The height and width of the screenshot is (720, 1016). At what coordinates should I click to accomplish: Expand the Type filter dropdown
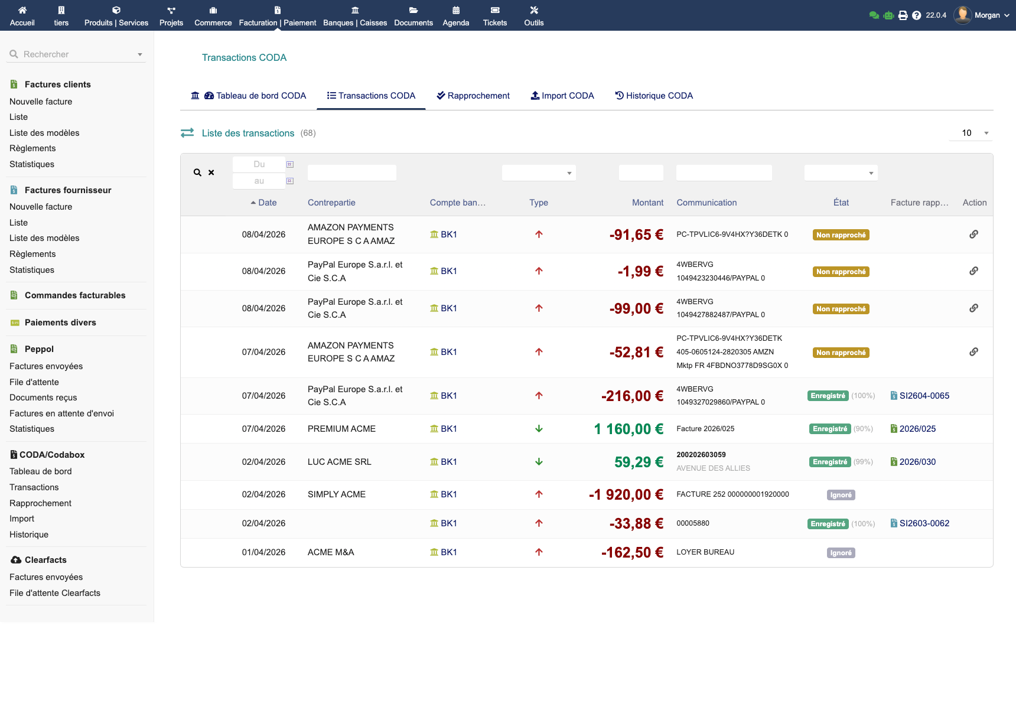pyautogui.click(x=538, y=172)
